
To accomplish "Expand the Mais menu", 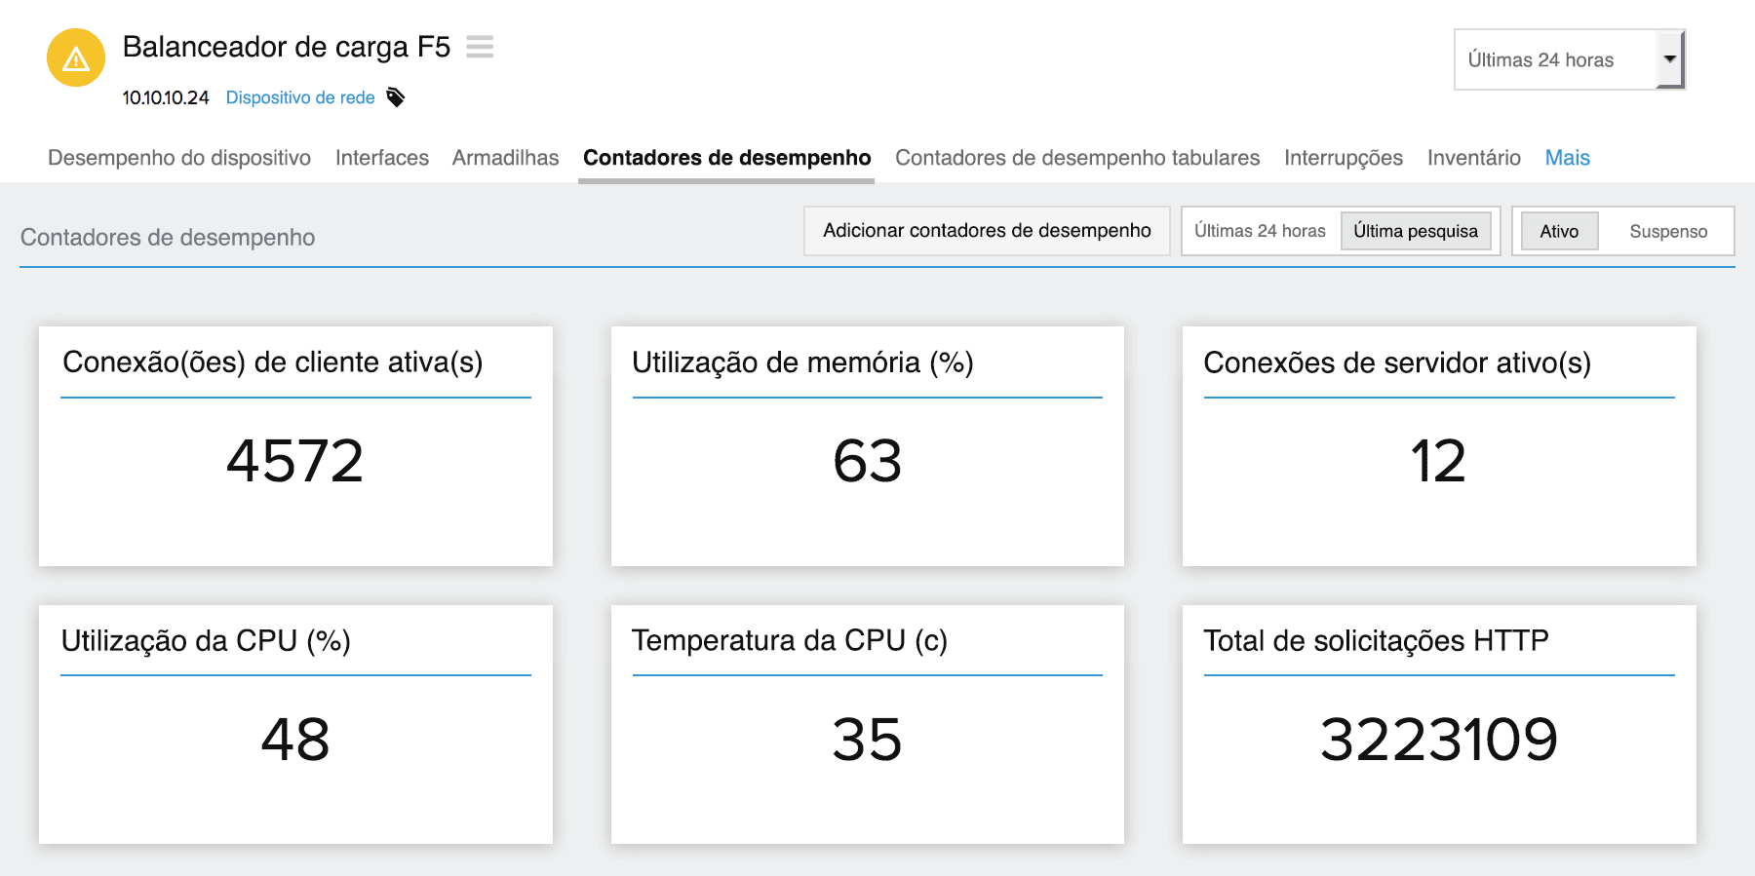I will pyautogui.click(x=1566, y=157).
